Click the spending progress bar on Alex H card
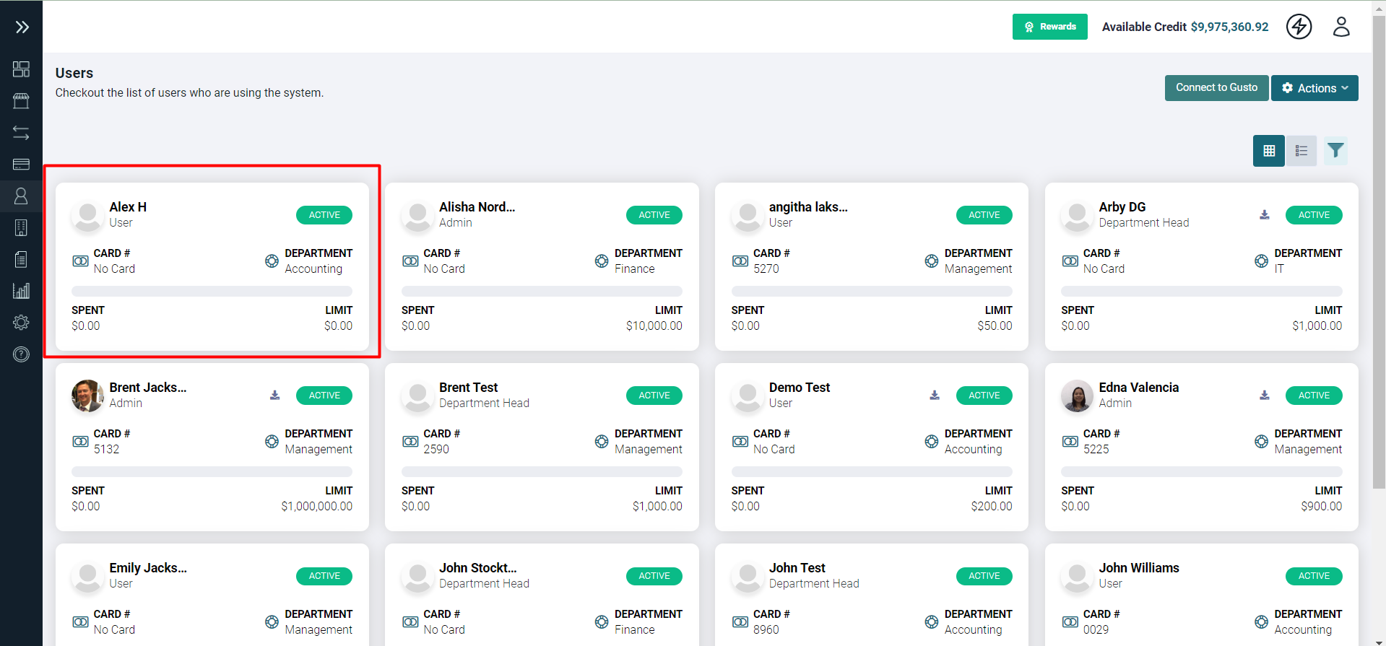 (x=212, y=291)
